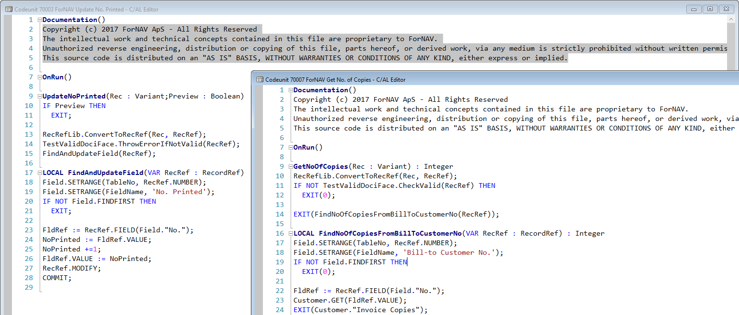Image resolution: width=739 pixels, height=315 pixels.
Task: Collapse Documentation section in Codeunit 70003
Action: coord(40,20)
